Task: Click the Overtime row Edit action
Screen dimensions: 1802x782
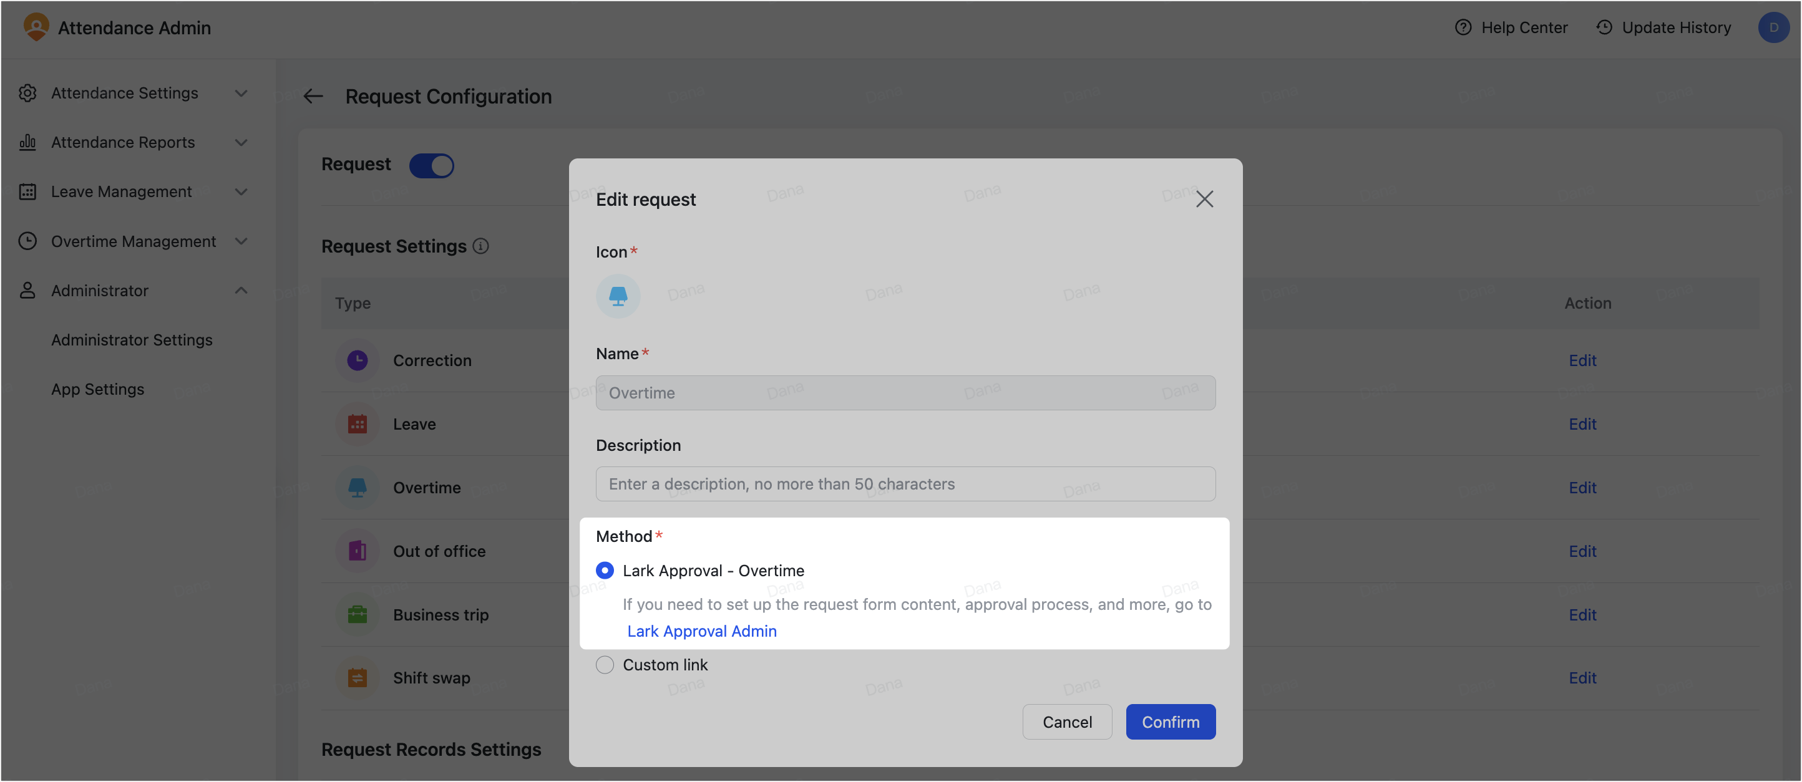Action: [1583, 487]
